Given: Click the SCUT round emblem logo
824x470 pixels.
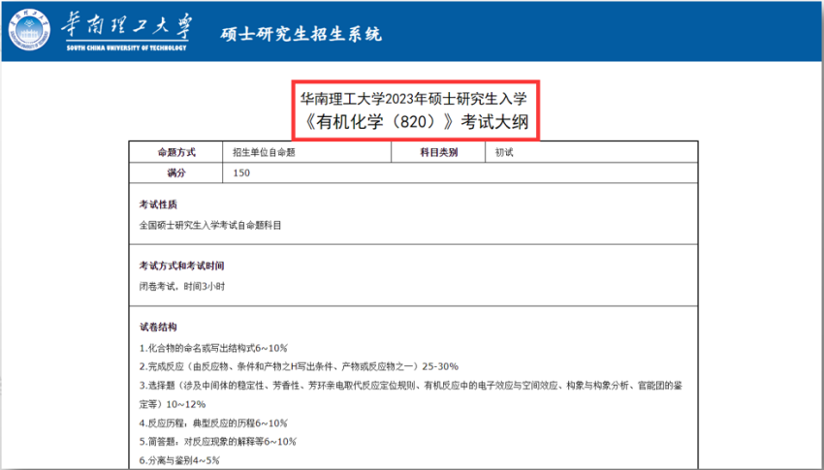Looking at the screenshot, I should pos(30,30).
